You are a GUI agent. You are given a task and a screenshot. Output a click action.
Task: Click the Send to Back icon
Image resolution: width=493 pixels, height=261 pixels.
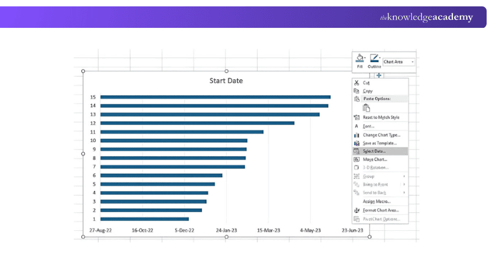click(x=357, y=193)
